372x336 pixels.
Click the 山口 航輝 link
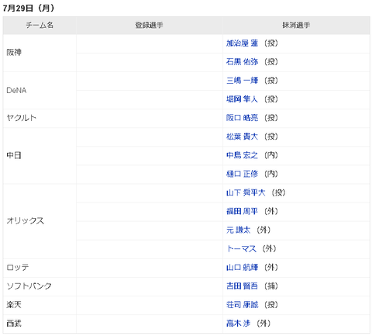click(x=242, y=267)
